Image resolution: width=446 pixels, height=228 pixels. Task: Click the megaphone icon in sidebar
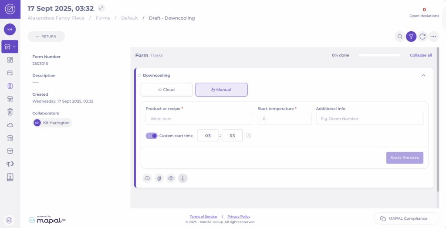[x=10, y=164]
